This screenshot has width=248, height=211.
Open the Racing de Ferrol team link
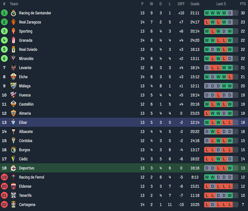(x=31, y=177)
